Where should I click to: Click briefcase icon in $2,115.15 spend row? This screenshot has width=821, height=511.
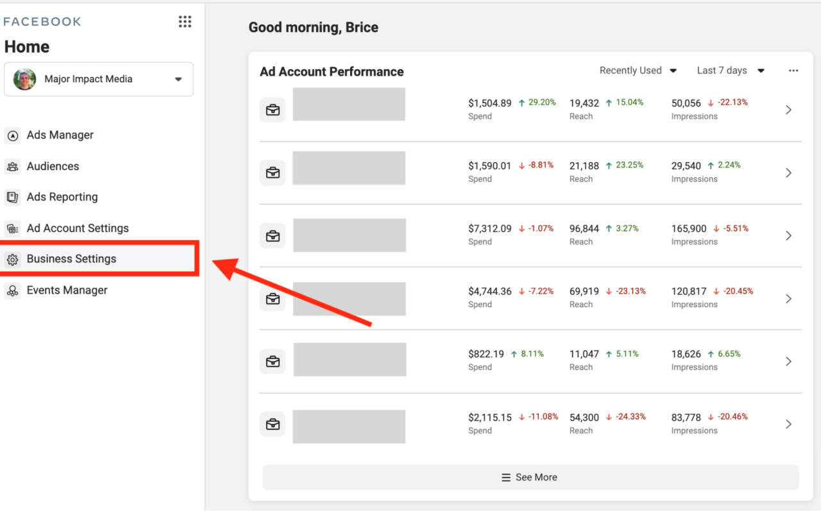click(273, 424)
